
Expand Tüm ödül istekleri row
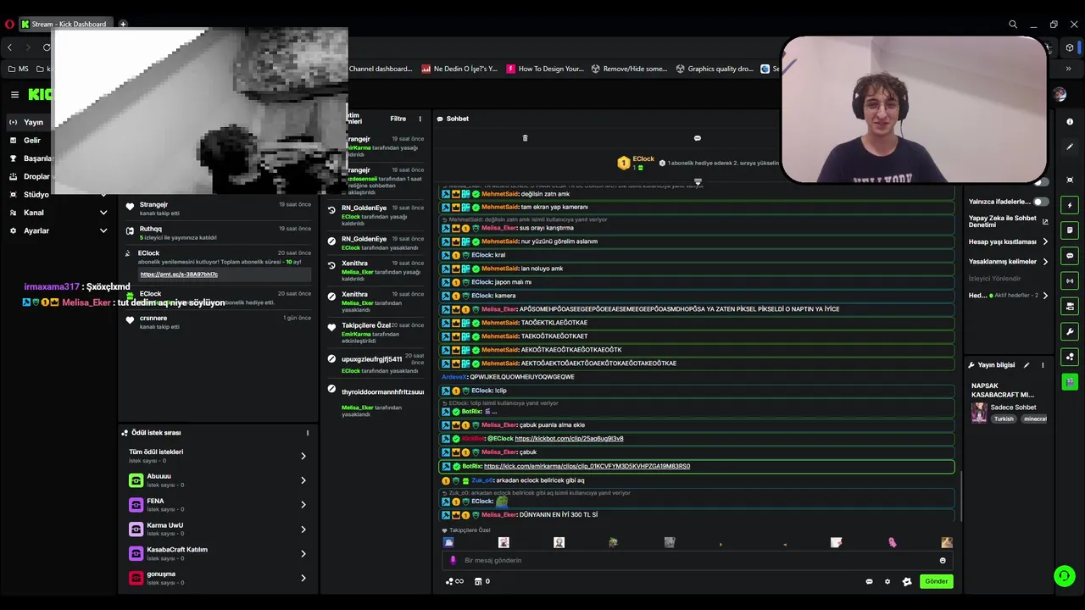click(219, 456)
